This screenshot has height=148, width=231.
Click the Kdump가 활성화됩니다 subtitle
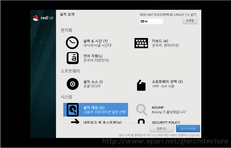tap(169, 112)
